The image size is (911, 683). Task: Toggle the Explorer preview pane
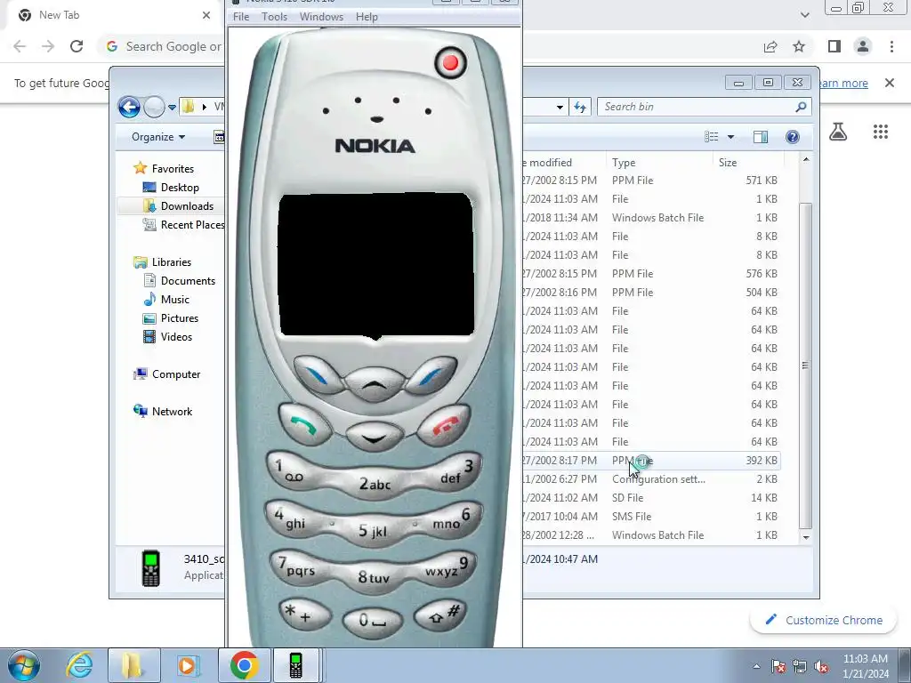point(761,136)
